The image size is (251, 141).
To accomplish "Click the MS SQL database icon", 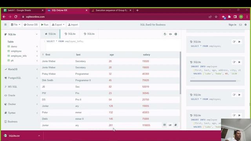I will coord(5,87).
